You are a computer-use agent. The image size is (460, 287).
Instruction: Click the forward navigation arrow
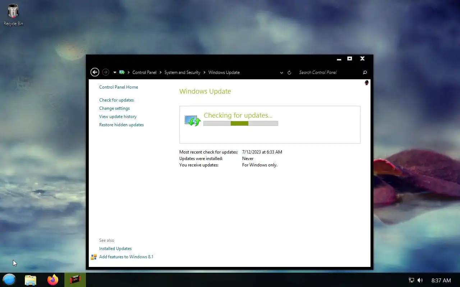(x=105, y=72)
